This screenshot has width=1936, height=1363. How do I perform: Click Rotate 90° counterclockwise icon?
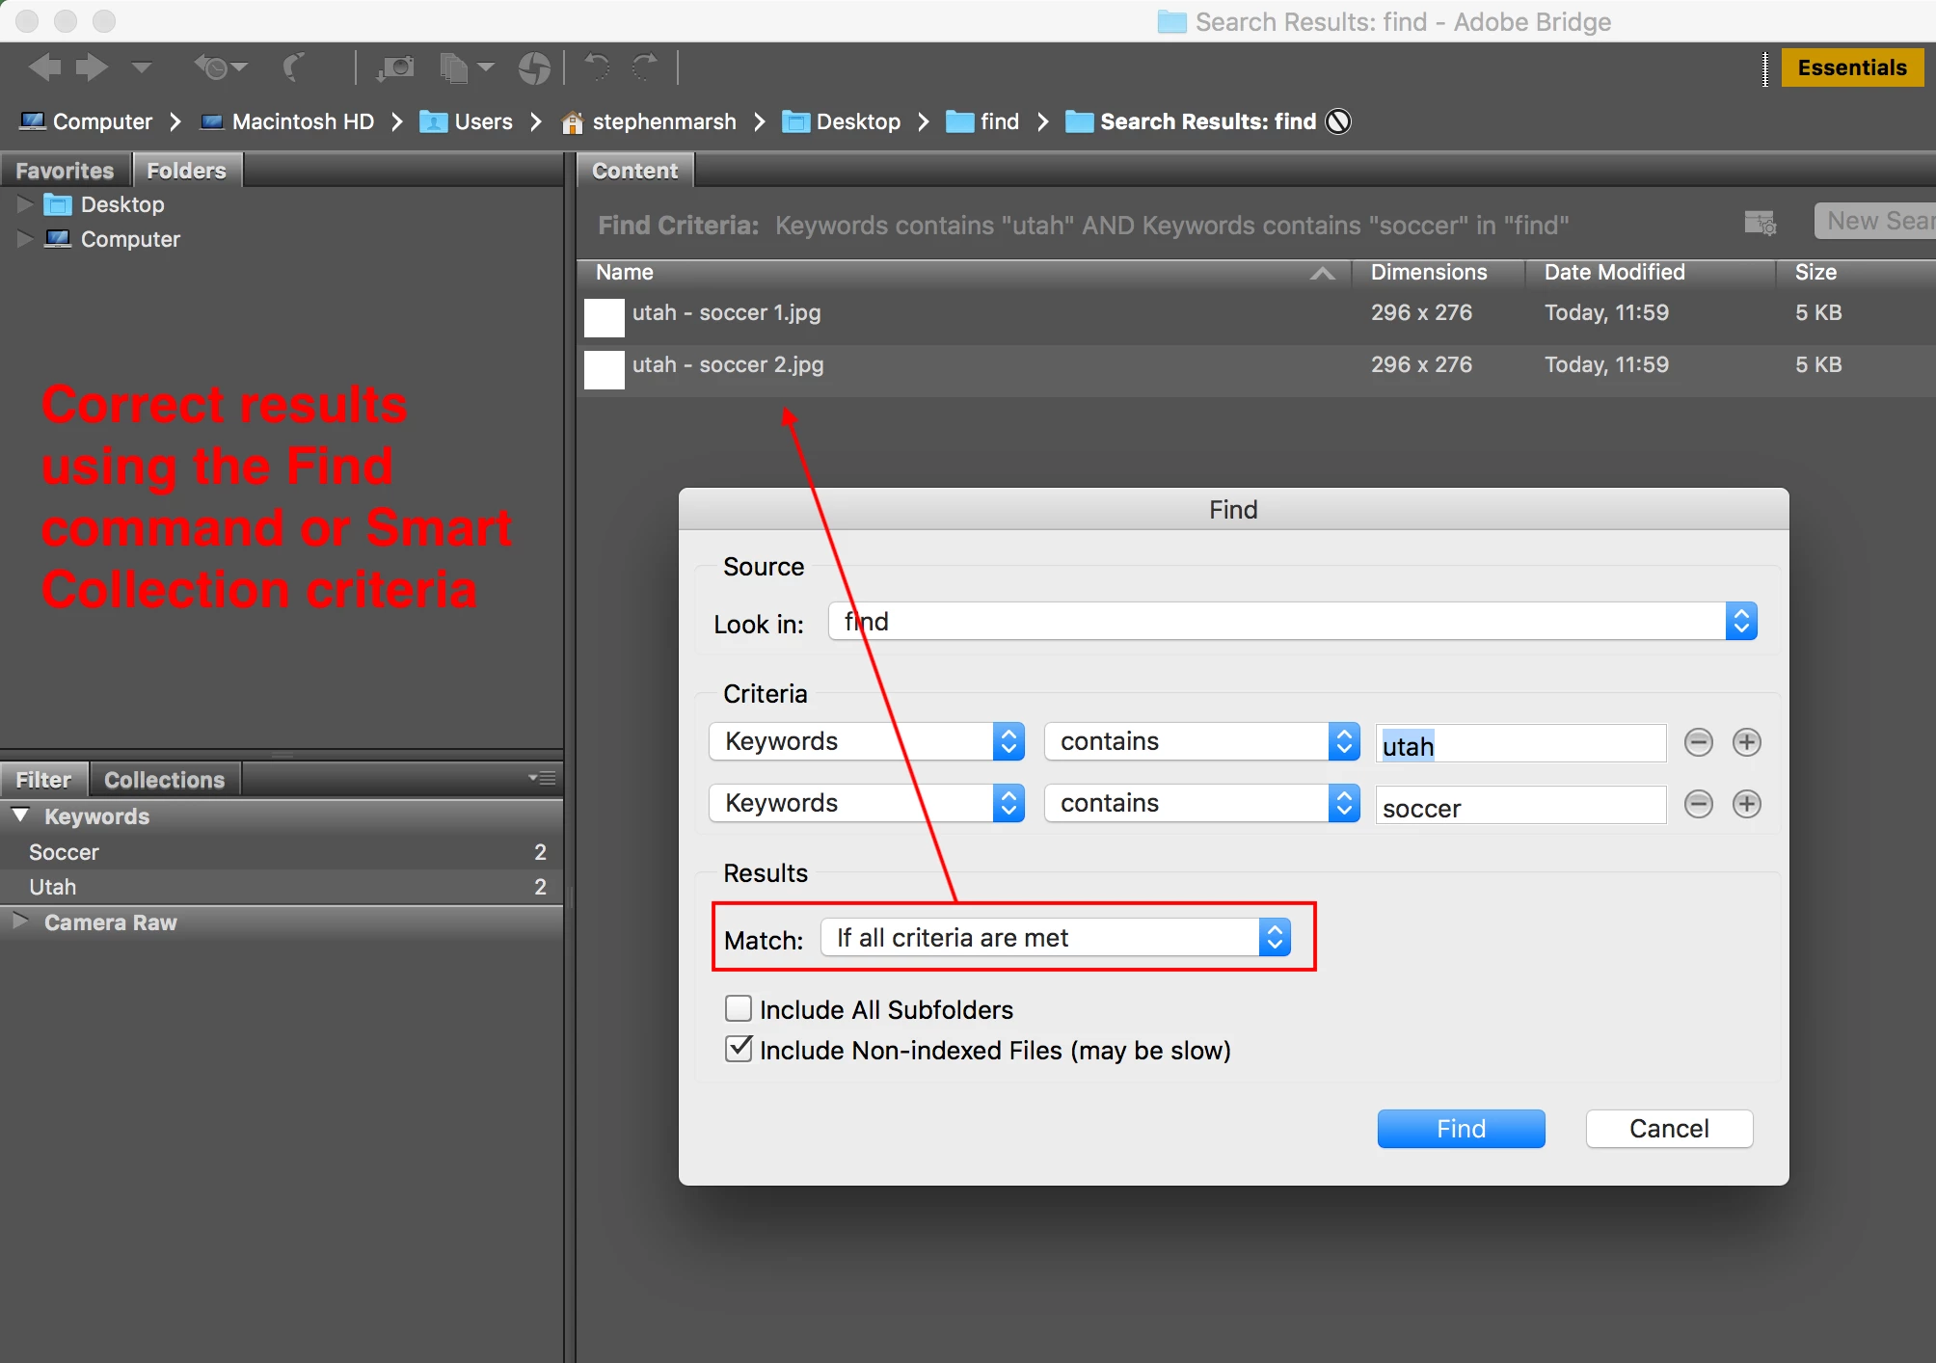(598, 67)
